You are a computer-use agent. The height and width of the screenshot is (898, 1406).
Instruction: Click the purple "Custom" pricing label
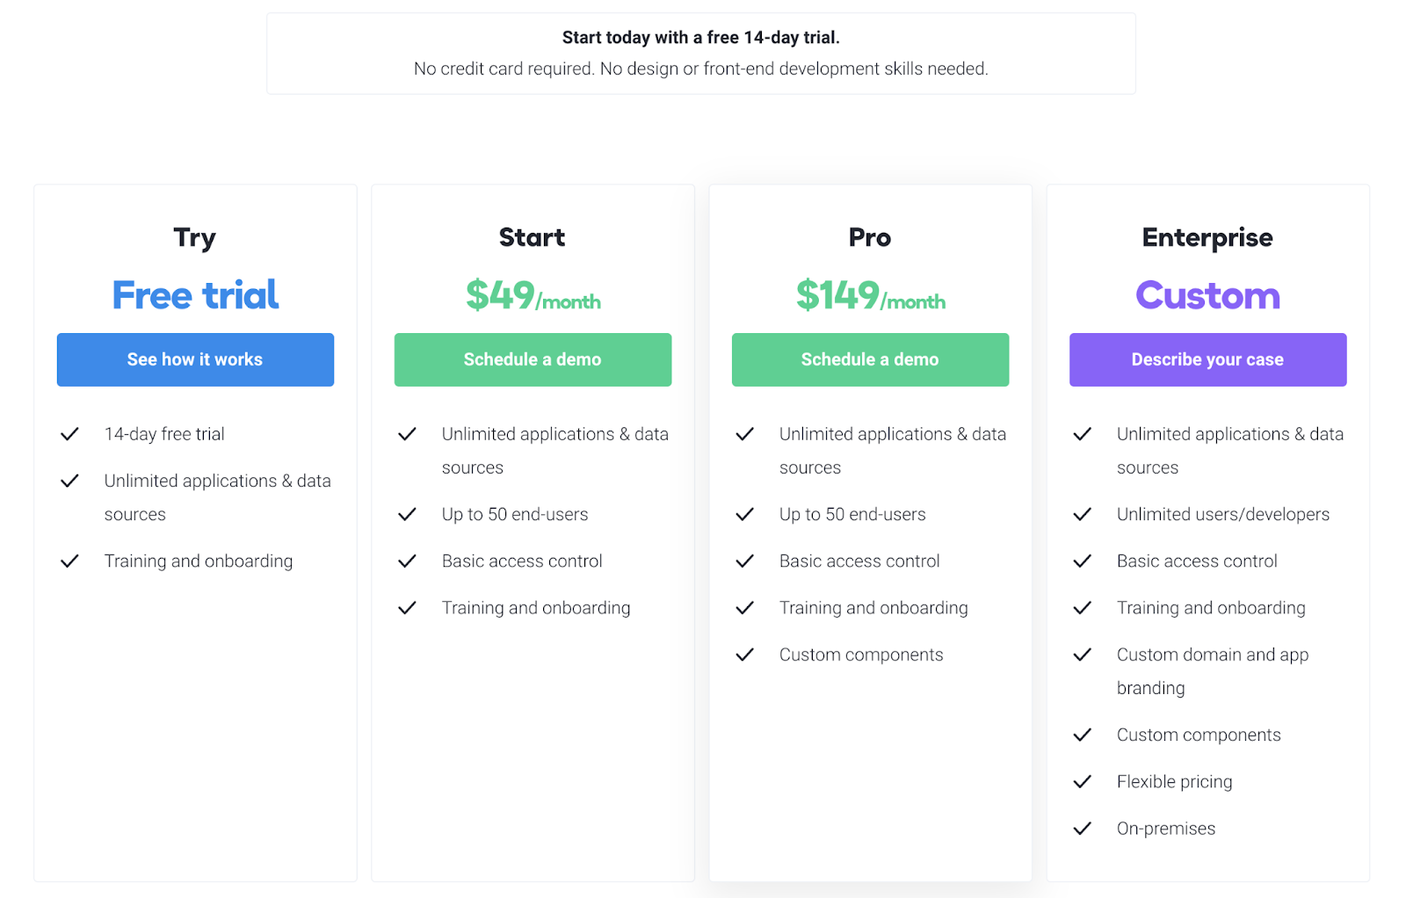pos(1207,295)
